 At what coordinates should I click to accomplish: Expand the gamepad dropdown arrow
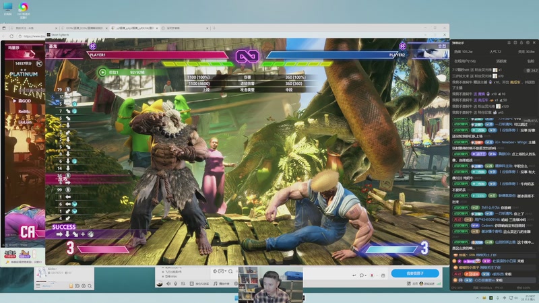[x=226, y=271]
